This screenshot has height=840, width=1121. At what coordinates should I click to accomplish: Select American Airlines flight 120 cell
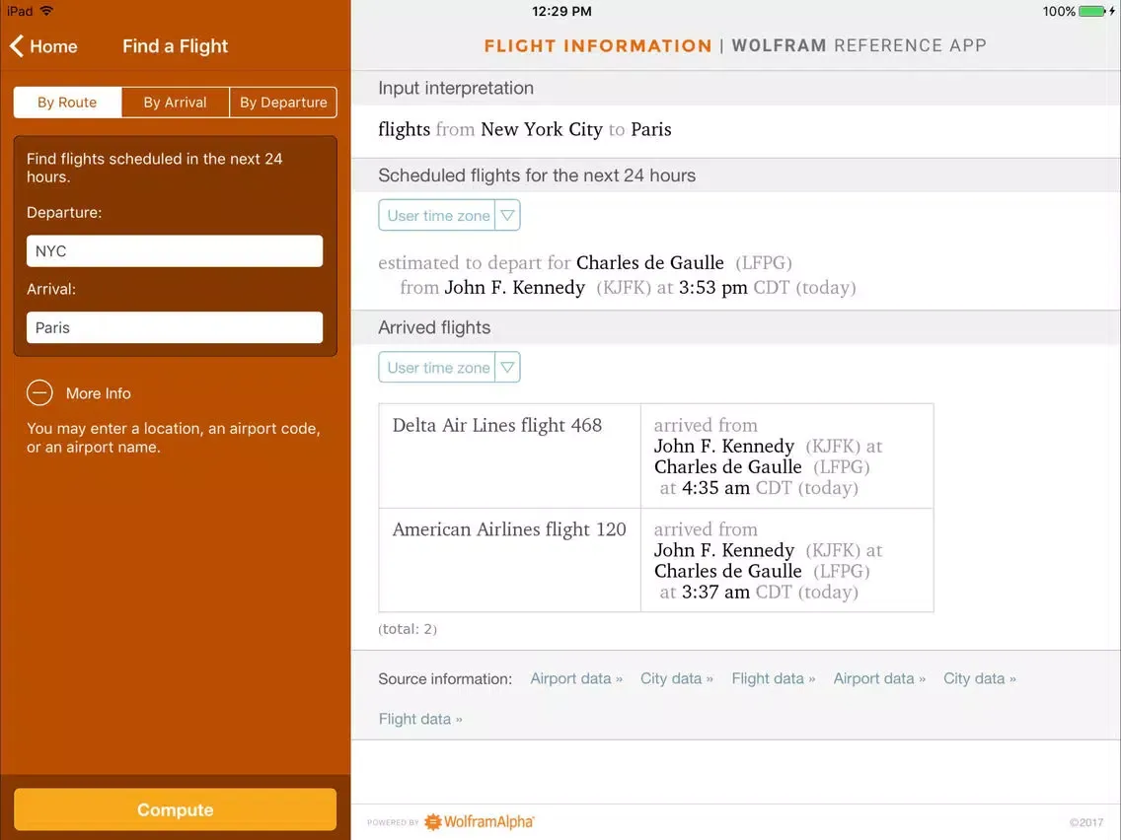click(x=510, y=560)
